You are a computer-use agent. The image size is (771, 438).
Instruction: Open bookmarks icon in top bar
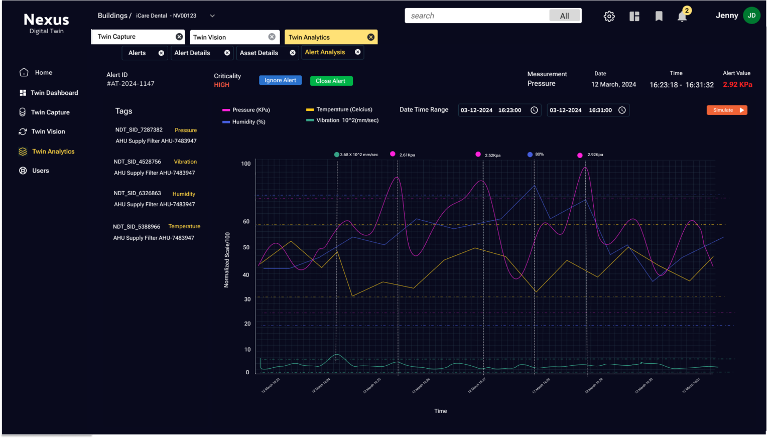[659, 16]
